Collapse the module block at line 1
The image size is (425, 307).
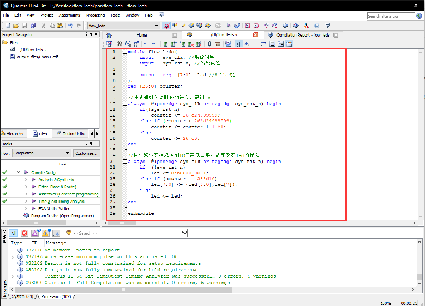pyautogui.click(x=125, y=52)
